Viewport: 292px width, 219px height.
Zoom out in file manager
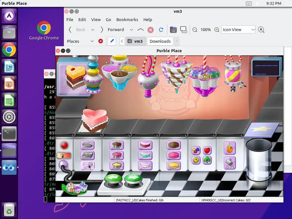pyautogui.click(x=195, y=30)
